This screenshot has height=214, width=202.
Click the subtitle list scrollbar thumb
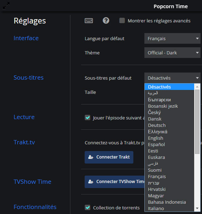coord(197,122)
